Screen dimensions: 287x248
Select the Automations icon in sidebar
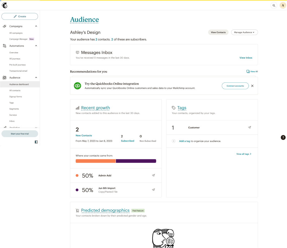tap(4, 46)
